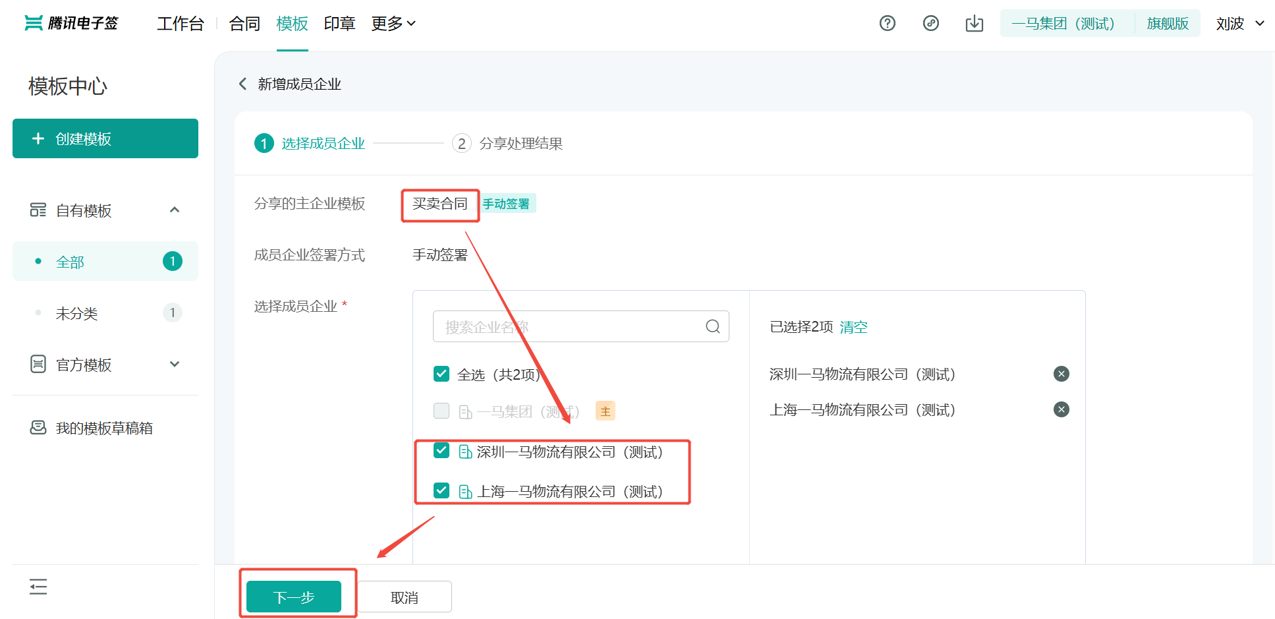Click step 1 circle 选择成员企业

pos(264,143)
